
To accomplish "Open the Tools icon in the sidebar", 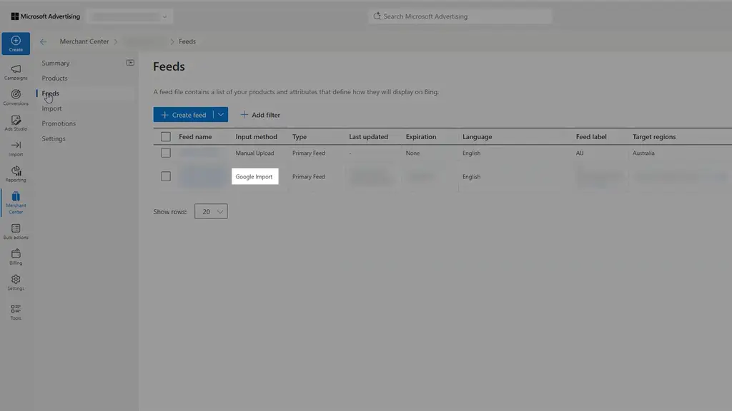I will coord(16,313).
